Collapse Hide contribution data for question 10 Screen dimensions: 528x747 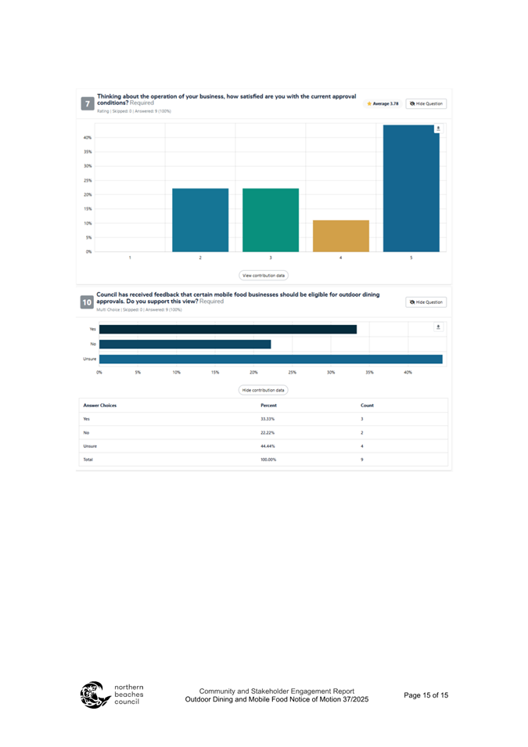tap(264, 389)
